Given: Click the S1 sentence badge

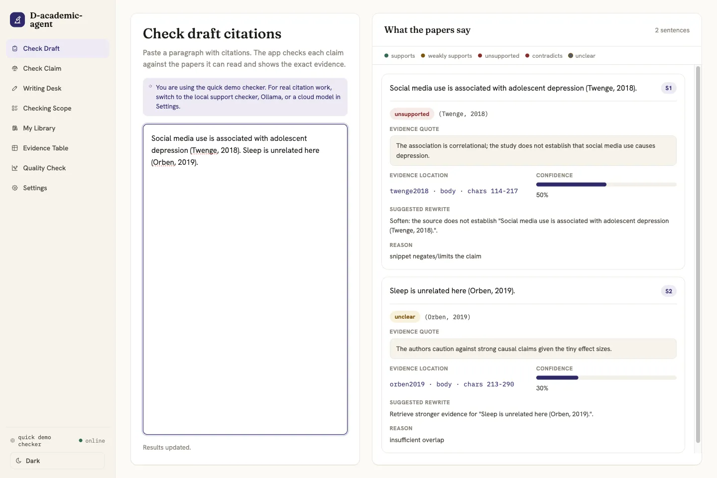Looking at the screenshot, I should [669, 88].
